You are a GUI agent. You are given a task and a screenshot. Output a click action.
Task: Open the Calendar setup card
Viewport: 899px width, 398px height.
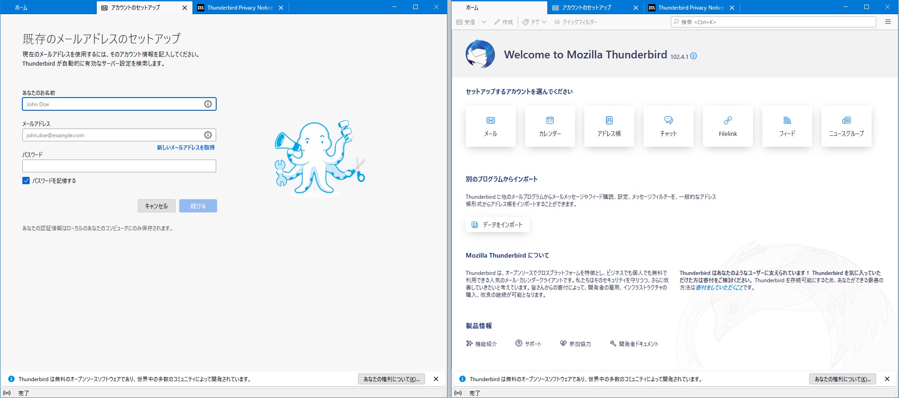[x=550, y=126]
